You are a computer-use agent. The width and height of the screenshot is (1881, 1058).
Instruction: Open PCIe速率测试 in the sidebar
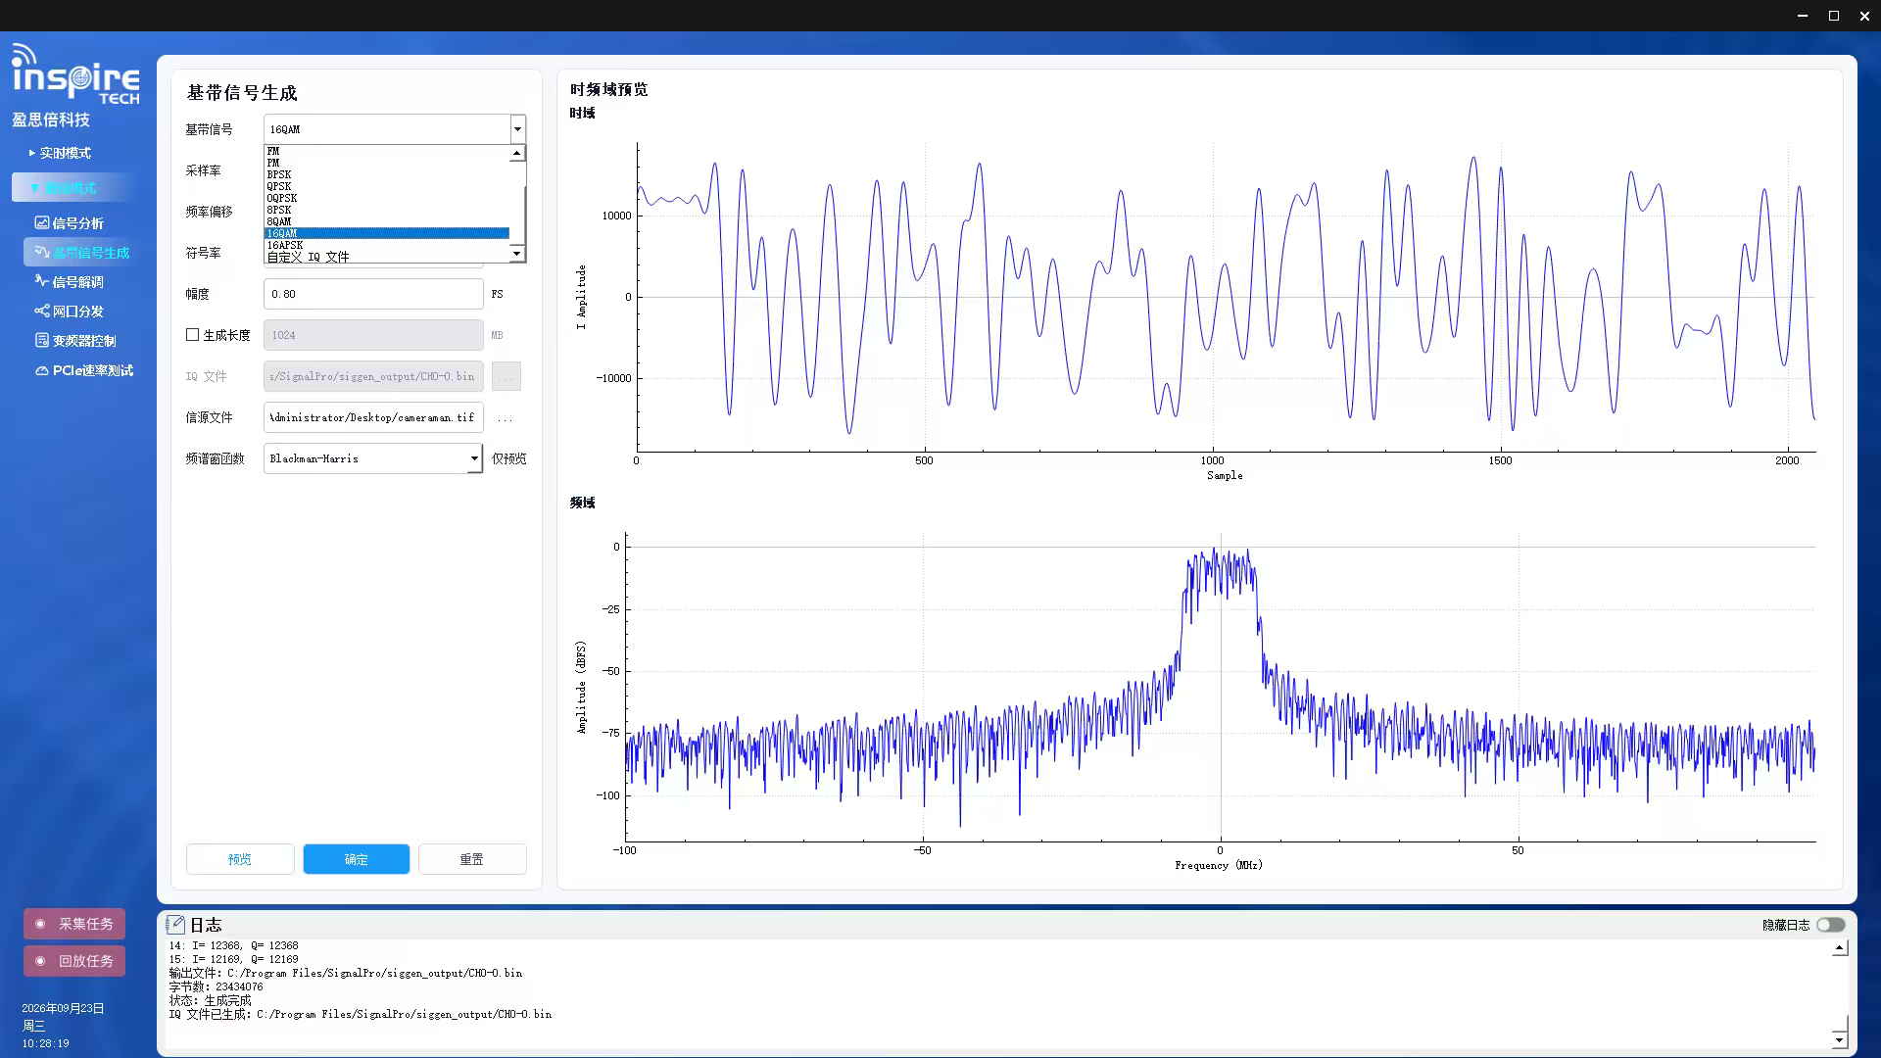[x=84, y=370]
